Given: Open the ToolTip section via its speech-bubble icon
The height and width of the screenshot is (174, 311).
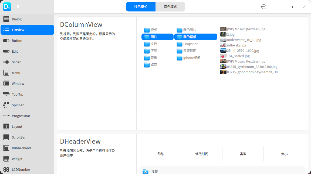Looking at the screenshot, I should pos(6,94).
